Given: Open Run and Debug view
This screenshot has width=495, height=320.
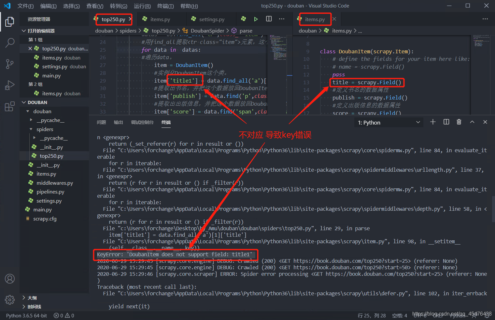Looking at the screenshot, I should 10,85.
